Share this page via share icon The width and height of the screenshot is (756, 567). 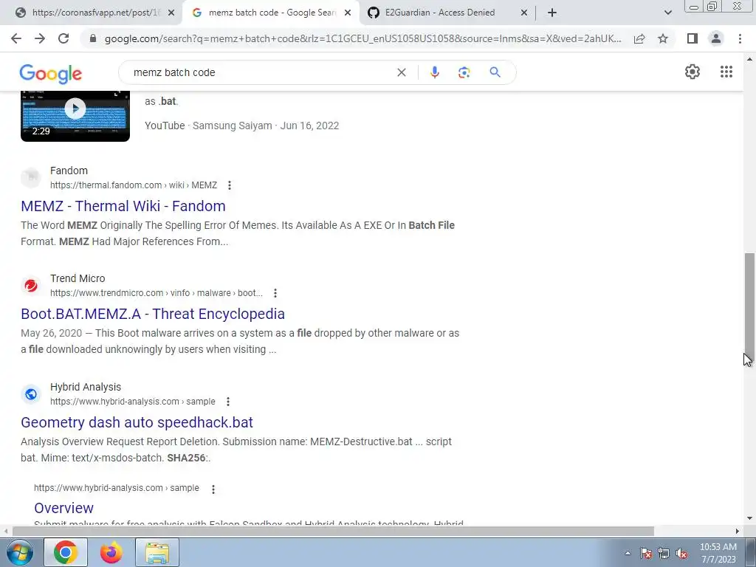(639, 38)
